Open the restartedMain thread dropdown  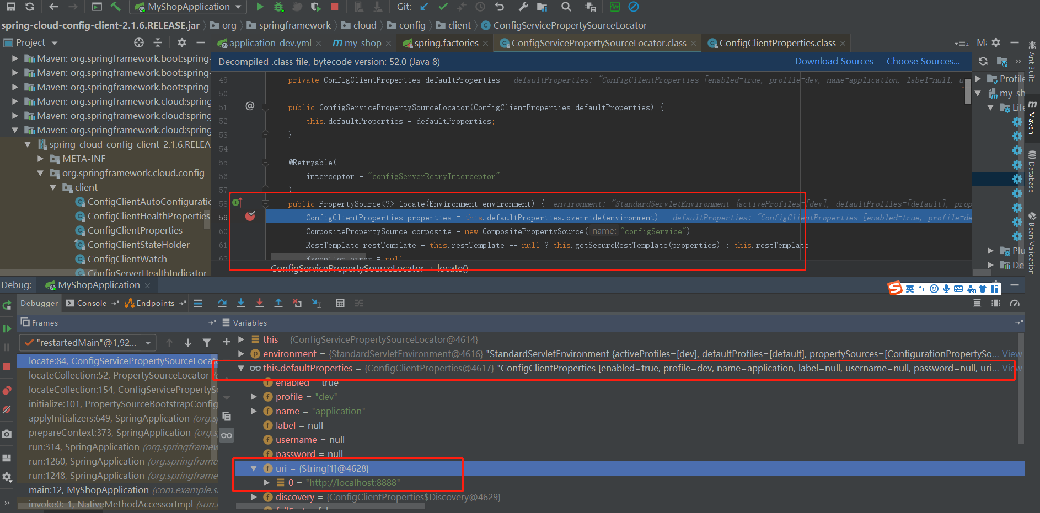[148, 342]
